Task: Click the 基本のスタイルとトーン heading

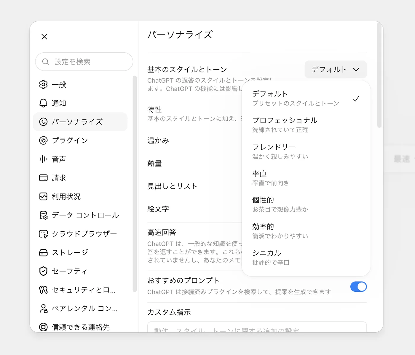Action: [x=187, y=70]
